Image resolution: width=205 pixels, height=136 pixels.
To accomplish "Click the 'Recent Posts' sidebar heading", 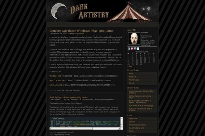I will tap(133, 88).
